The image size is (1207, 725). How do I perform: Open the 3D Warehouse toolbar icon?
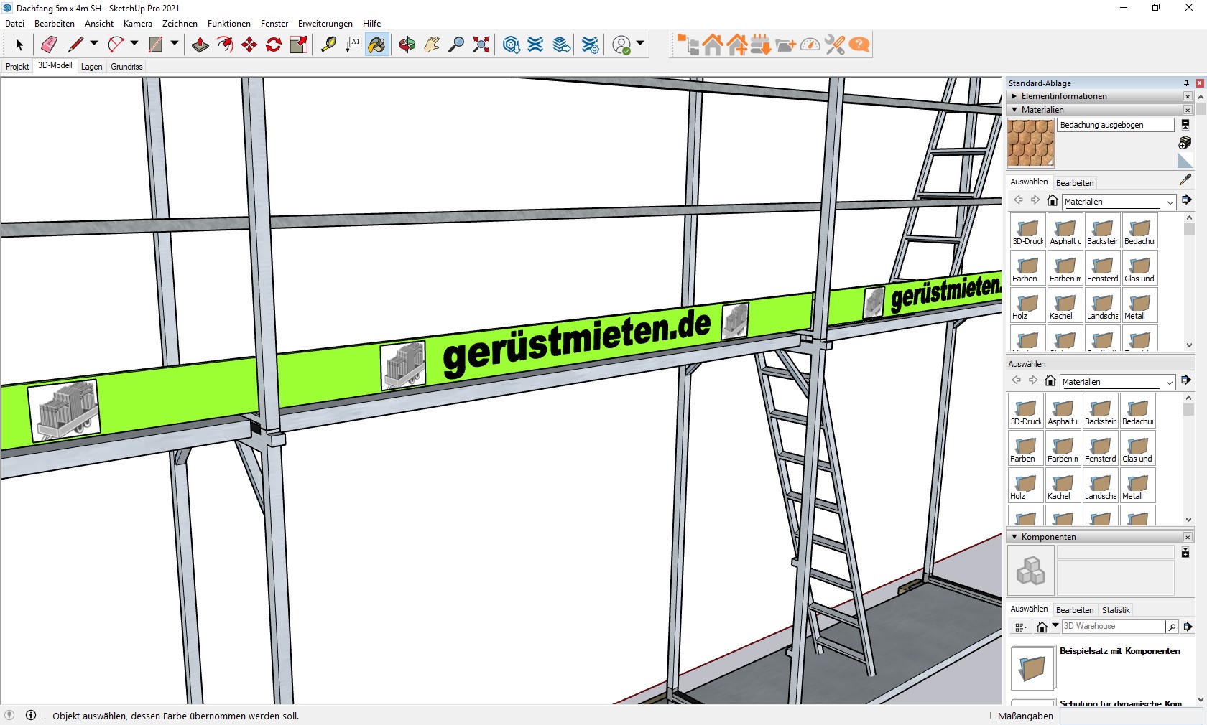coord(511,45)
